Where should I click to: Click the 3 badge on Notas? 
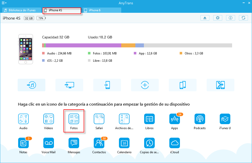click(29, 138)
